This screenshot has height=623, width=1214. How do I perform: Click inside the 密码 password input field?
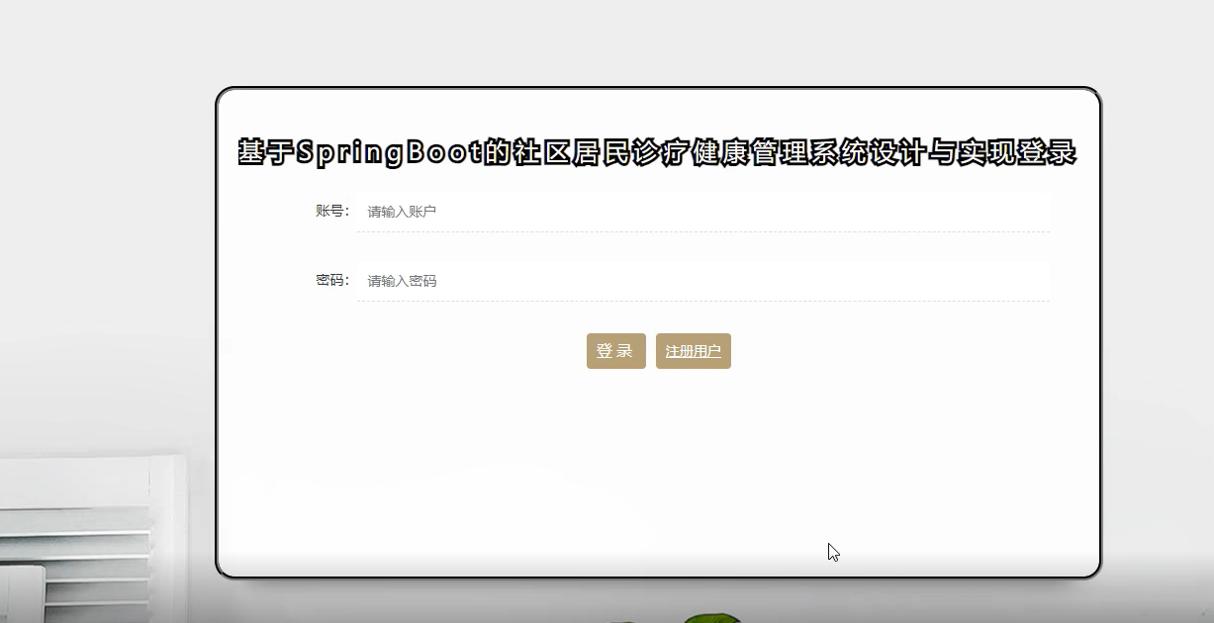[x=693, y=280]
